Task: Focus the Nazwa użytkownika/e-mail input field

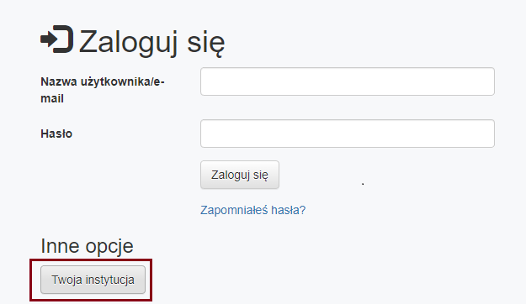Action: coord(348,81)
